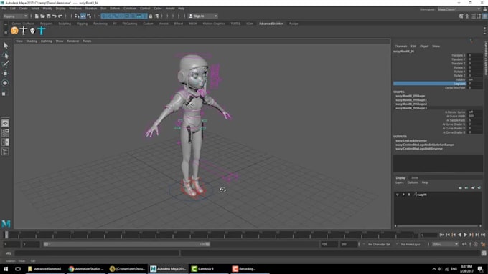Activate the Scale tool in toolbox
Screen dimensions: 488x274
4,92
